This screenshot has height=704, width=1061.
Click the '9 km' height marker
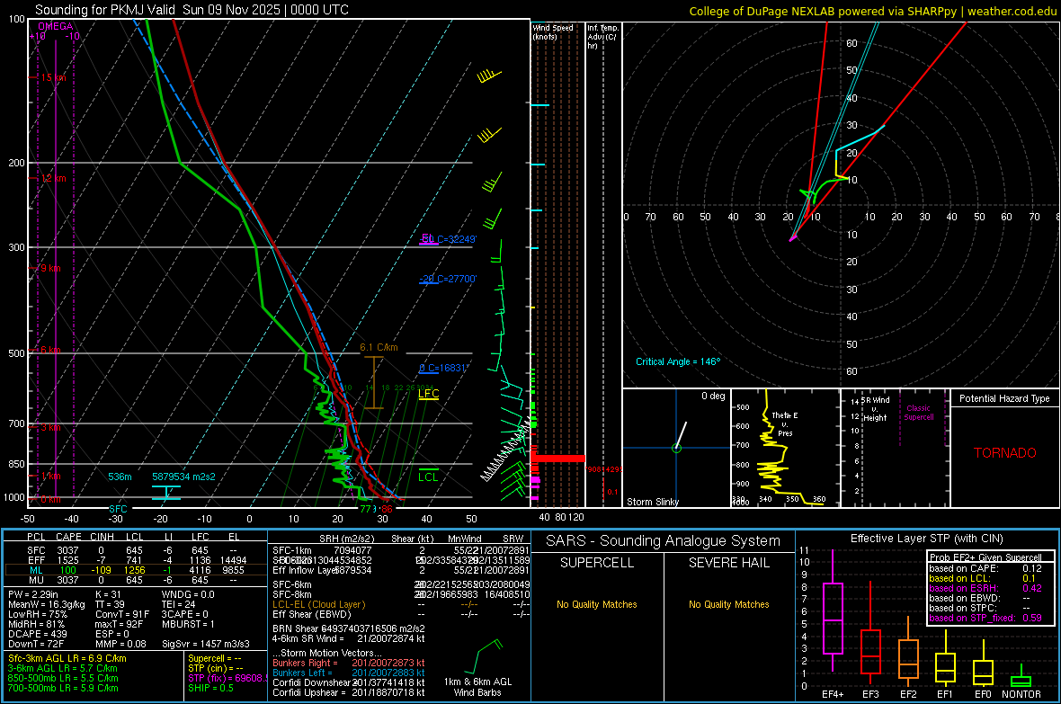click(x=50, y=268)
